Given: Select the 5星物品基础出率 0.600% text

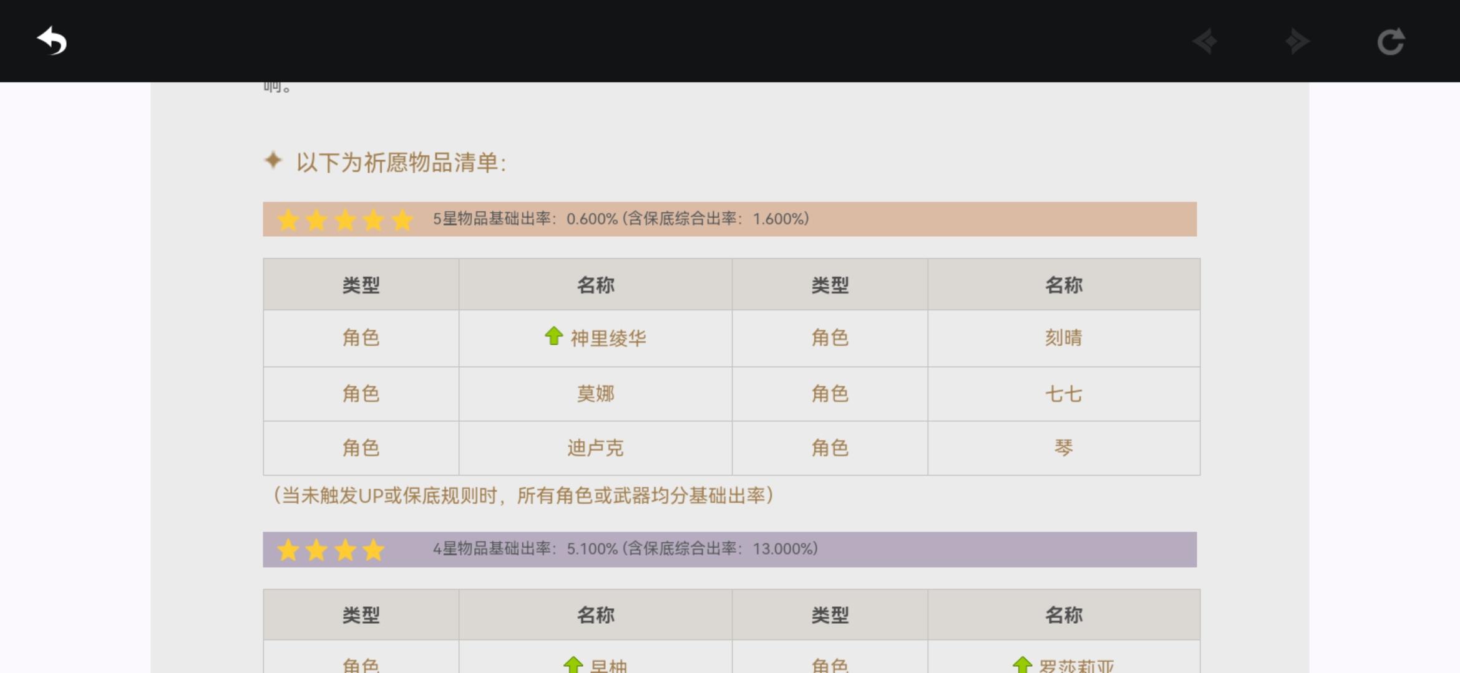Looking at the screenshot, I should 621,219.
